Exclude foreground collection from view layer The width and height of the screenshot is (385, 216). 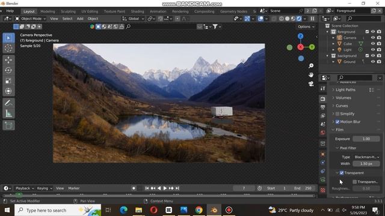367,32
